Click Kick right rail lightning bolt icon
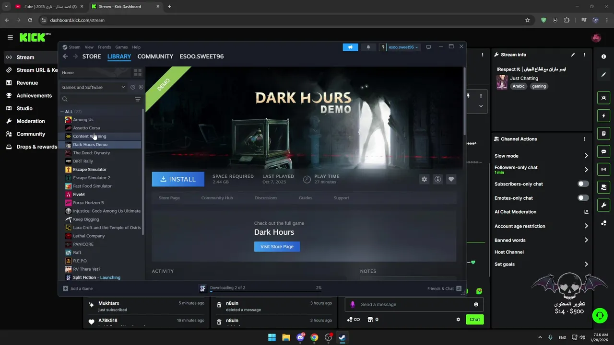 (x=603, y=116)
